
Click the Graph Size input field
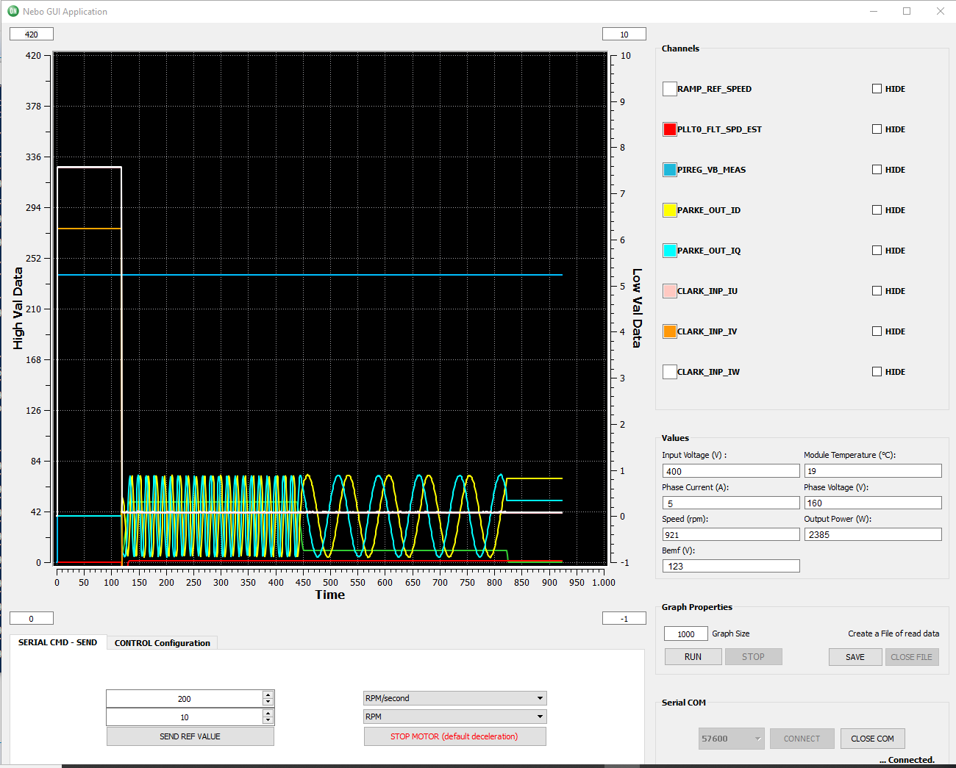(x=685, y=634)
